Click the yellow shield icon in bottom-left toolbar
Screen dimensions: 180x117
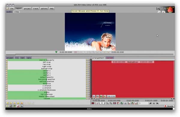point(7,106)
